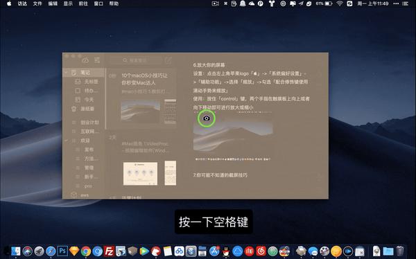Image resolution: width=416 pixels, height=259 pixels.
Task: Create a new note with the compose icon
Action: (x=168, y=60)
